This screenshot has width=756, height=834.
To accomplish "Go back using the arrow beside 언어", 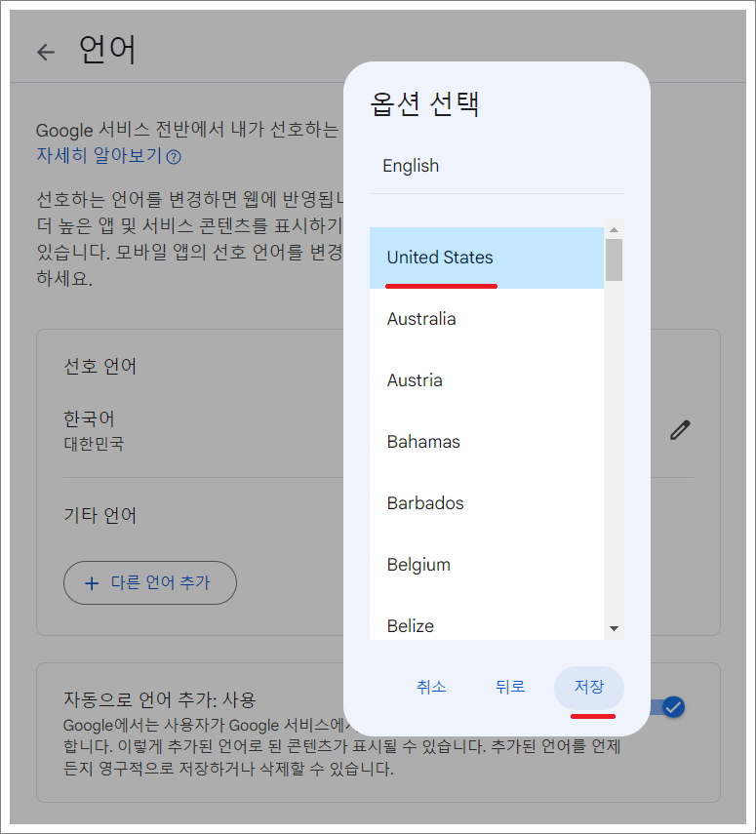I will (46, 52).
